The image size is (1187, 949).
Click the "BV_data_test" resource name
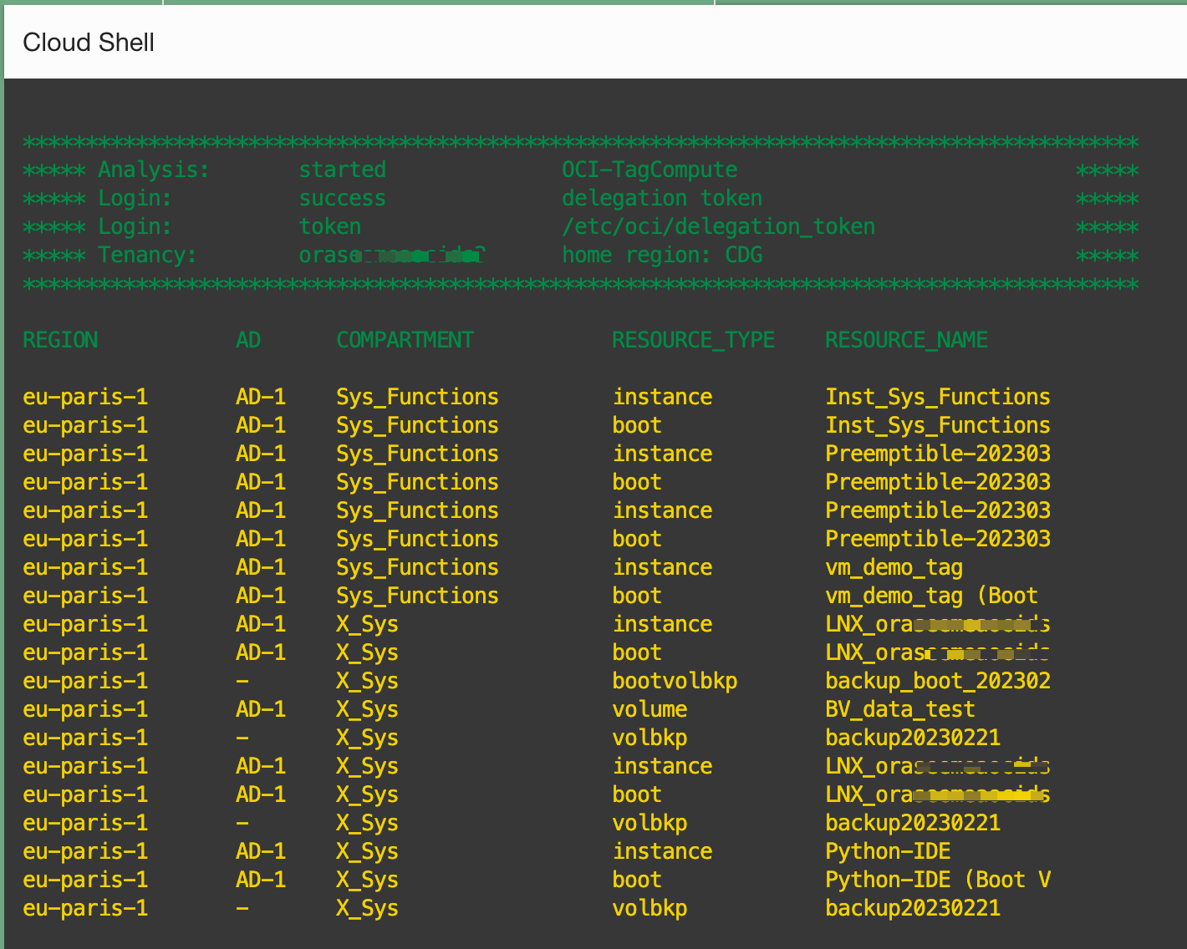(900, 709)
